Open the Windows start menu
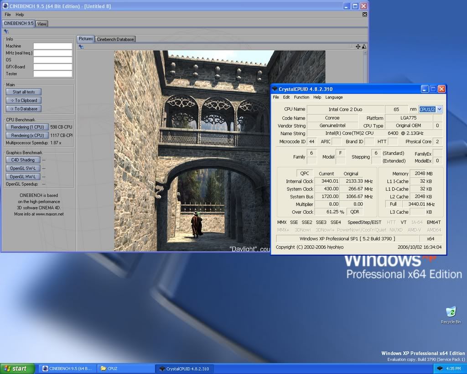 (x=18, y=369)
